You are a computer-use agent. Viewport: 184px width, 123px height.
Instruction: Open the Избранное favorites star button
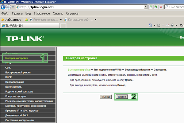pyautogui.click(x=11, y=19)
